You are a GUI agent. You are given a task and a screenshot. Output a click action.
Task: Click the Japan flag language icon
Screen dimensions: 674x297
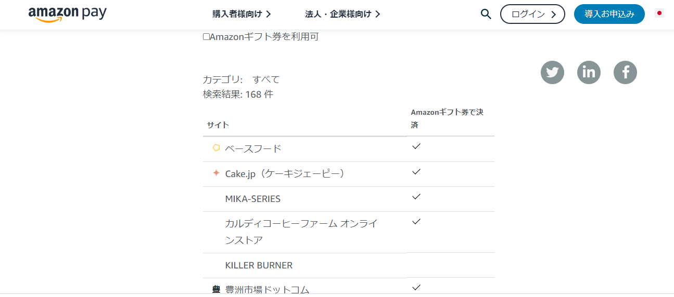tap(659, 14)
